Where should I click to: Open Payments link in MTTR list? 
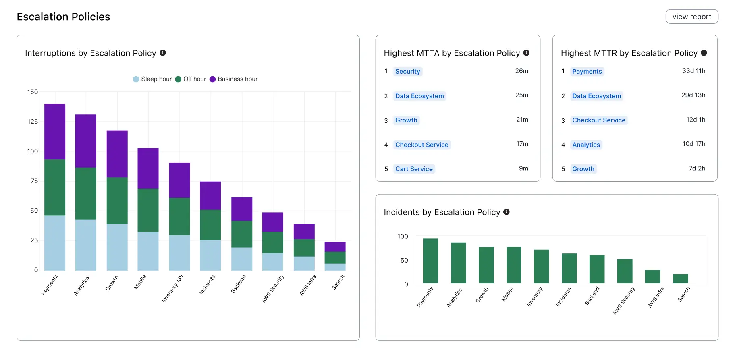(587, 71)
